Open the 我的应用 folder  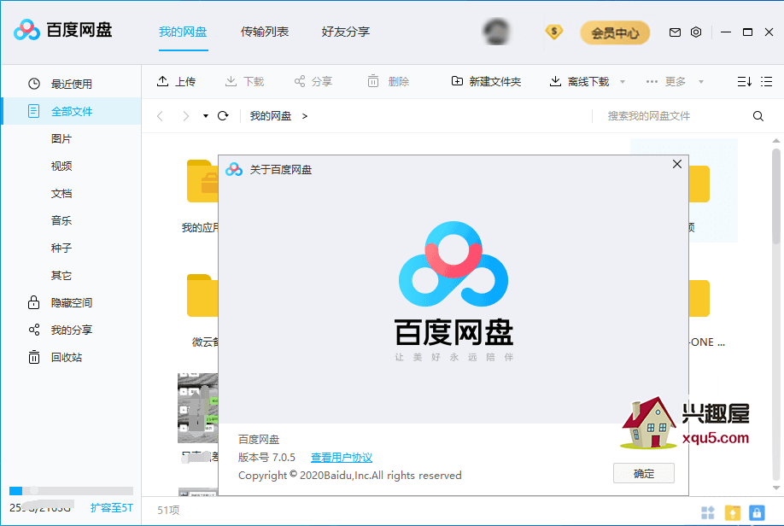[202, 181]
